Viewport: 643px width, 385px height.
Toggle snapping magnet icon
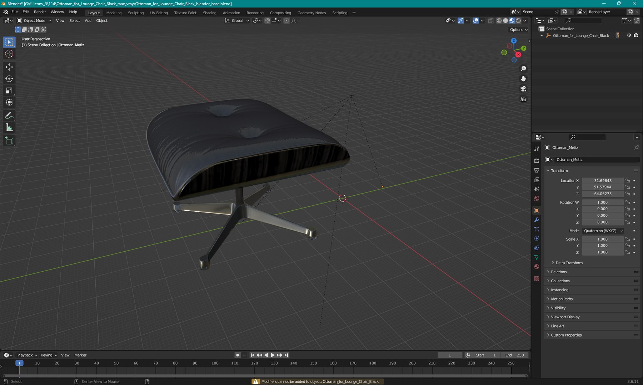267,21
